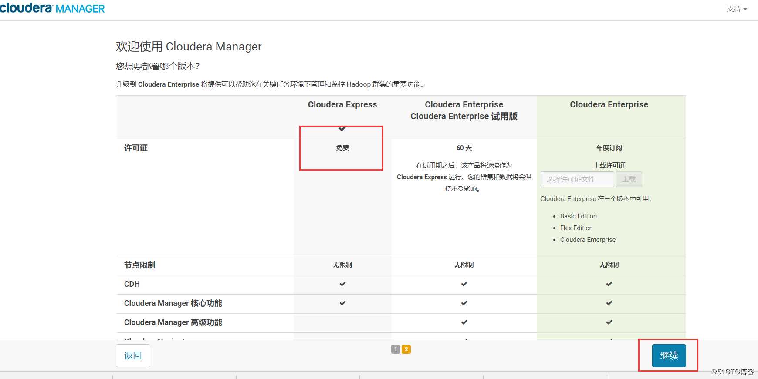Click 核心功能 checkmark in green Enterprise column
The width and height of the screenshot is (758, 379).
pyautogui.click(x=609, y=303)
